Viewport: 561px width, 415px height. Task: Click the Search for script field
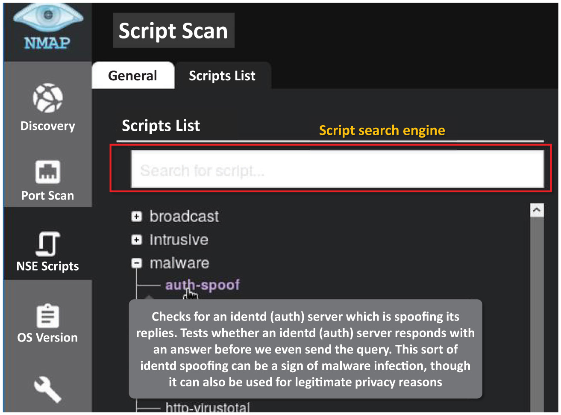[337, 169]
